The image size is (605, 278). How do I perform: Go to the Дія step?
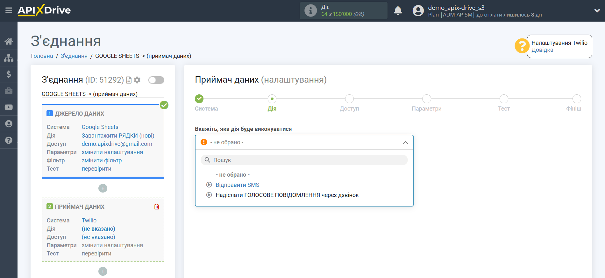pyautogui.click(x=272, y=99)
